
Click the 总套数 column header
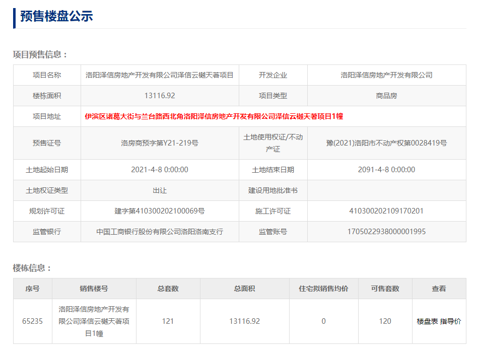tap(168, 289)
